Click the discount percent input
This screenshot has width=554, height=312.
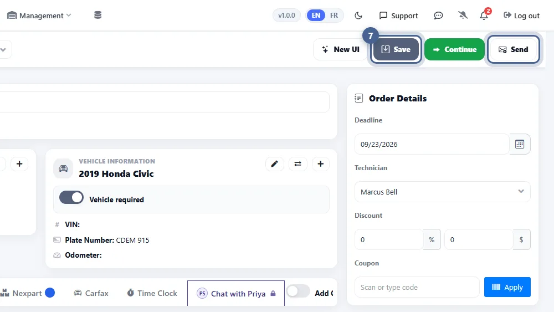[389, 239]
